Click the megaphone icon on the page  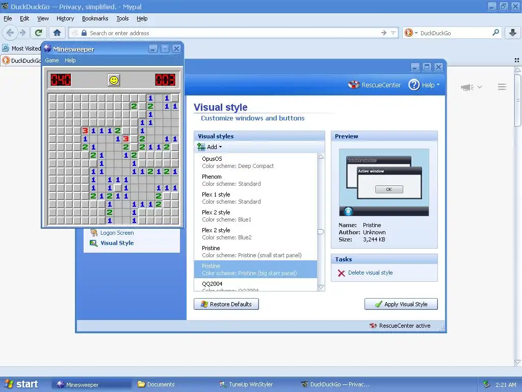[x=467, y=87]
